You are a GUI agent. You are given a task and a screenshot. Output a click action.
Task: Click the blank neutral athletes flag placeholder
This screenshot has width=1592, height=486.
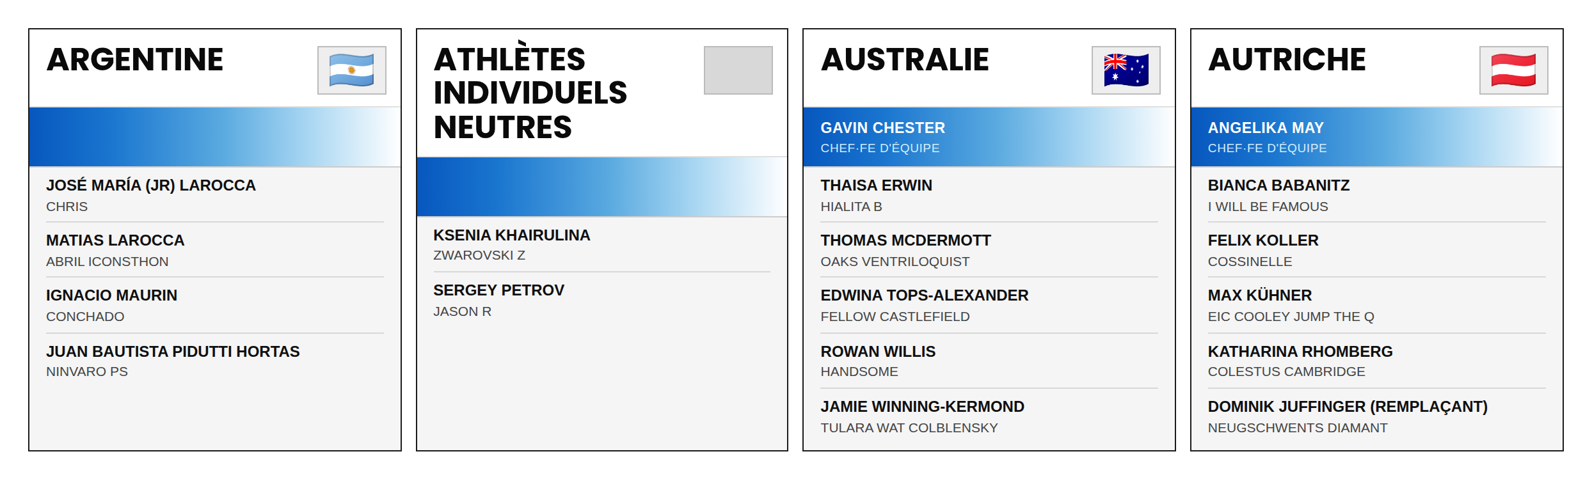(x=738, y=70)
